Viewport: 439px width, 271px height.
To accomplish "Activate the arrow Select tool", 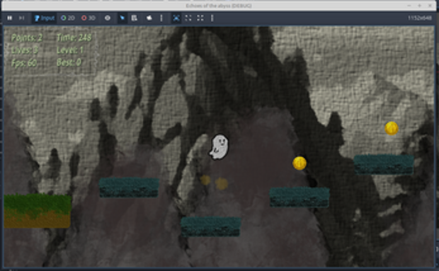I will click(122, 18).
